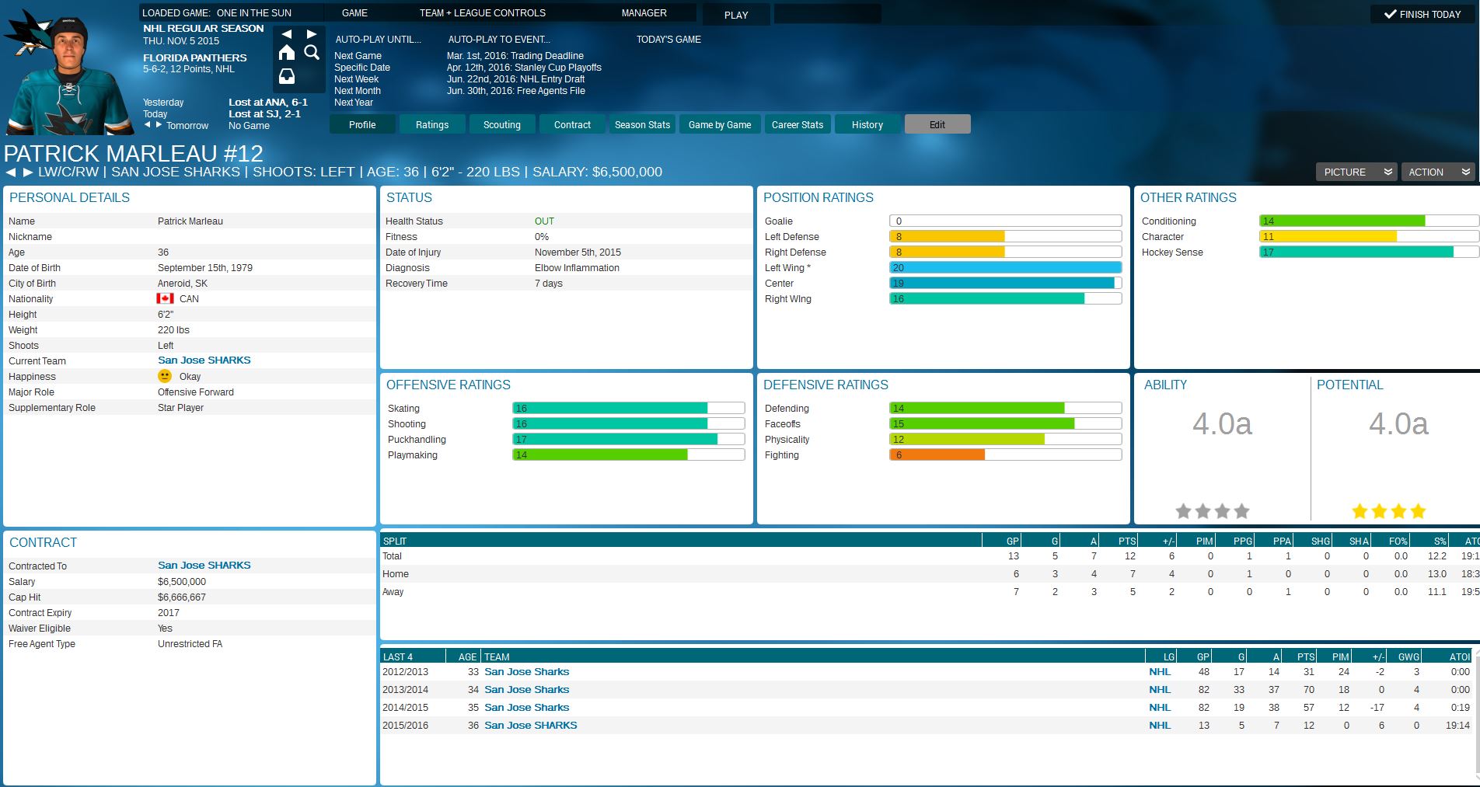Auto-play until Next Week
Screen dimensions: 1480x787
pyautogui.click(x=356, y=79)
